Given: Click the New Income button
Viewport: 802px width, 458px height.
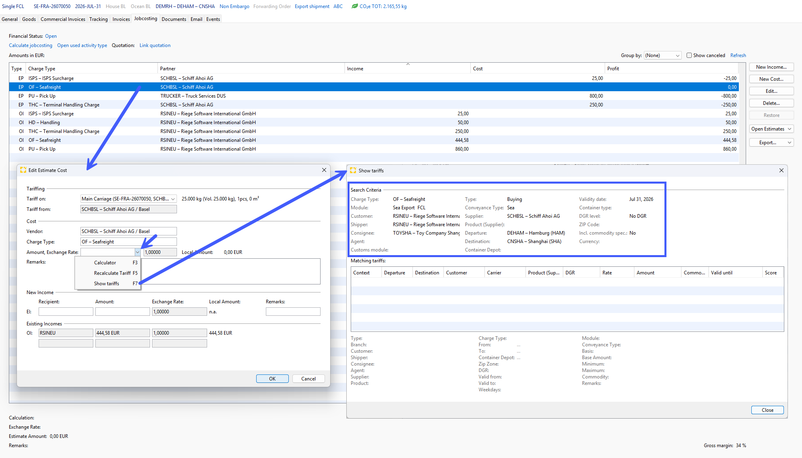Looking at the screenshot, I should (x=771, y=67).
